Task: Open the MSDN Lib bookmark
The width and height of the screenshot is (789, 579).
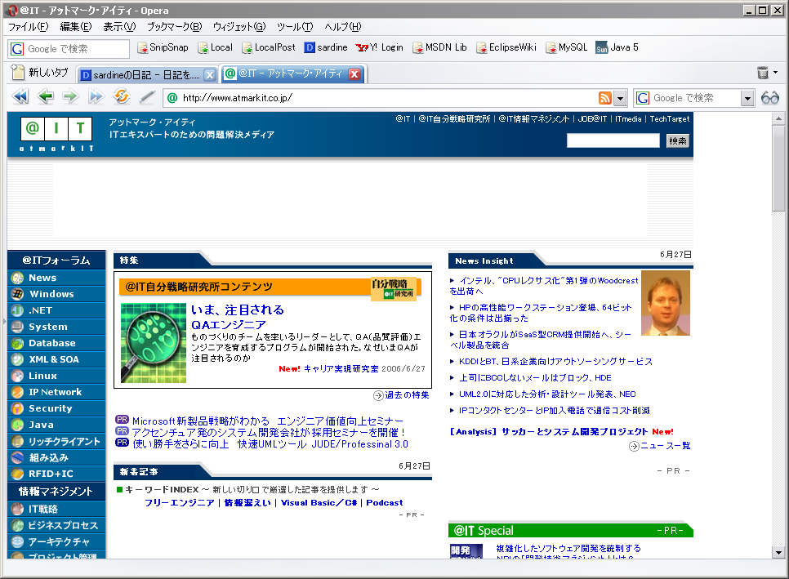Action: click(439, 47)
